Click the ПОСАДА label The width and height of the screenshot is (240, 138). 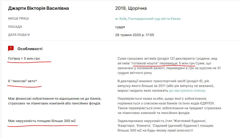(15, 27)
